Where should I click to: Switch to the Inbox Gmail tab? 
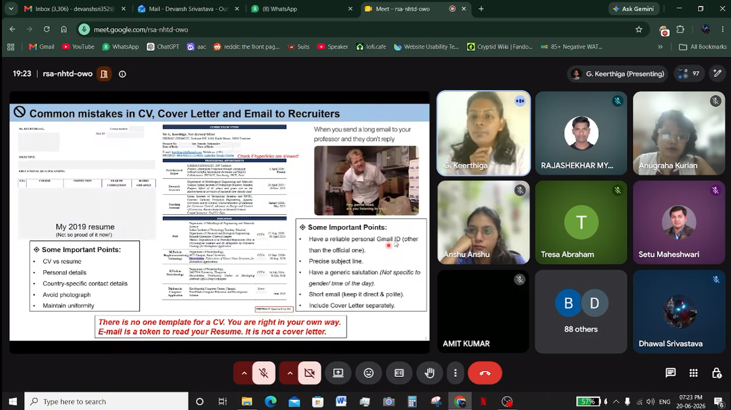[74, 9]
